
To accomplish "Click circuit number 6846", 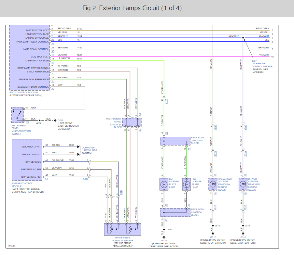I will click(x=79, y=59).
